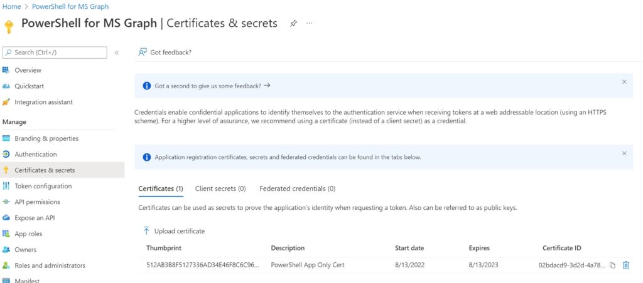This screenshot has height=283, width=643.
Task: Click the key icon beside the page title
Action: coord(9,27)
